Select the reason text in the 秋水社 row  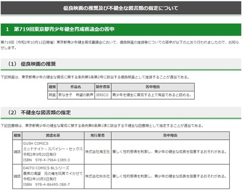pos(169,176)
